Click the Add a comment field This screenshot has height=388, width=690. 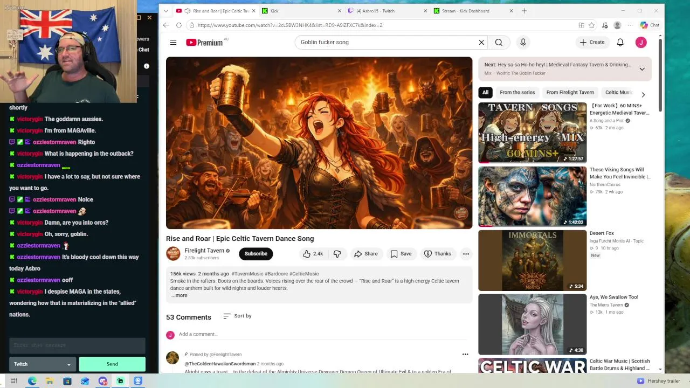pos(322,334)
